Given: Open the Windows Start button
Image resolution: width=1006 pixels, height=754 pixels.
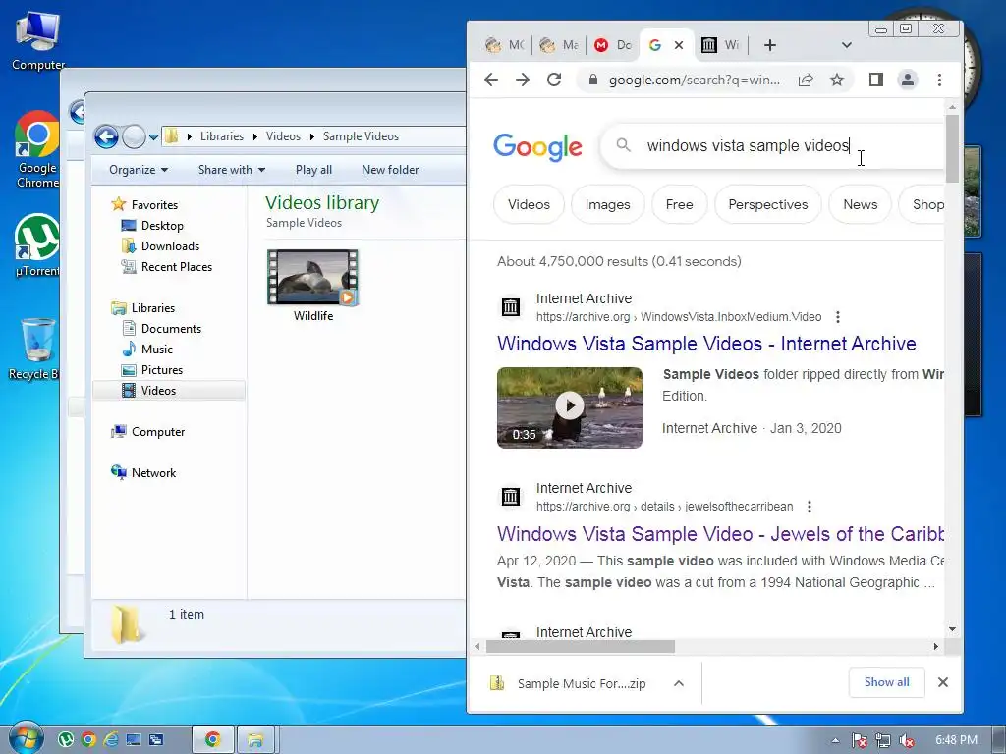Looking at the screenshot, I should pyautogui.click(x=25, y=739).
